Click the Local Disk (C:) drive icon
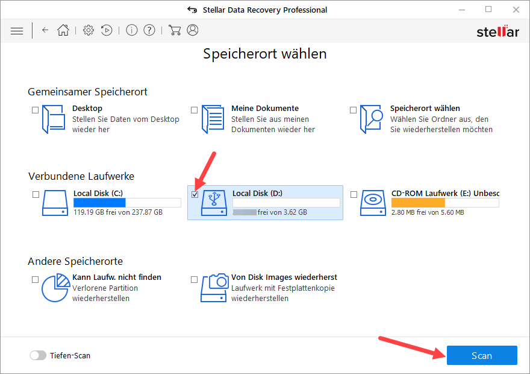530x374 pixels. coord(55,203)
